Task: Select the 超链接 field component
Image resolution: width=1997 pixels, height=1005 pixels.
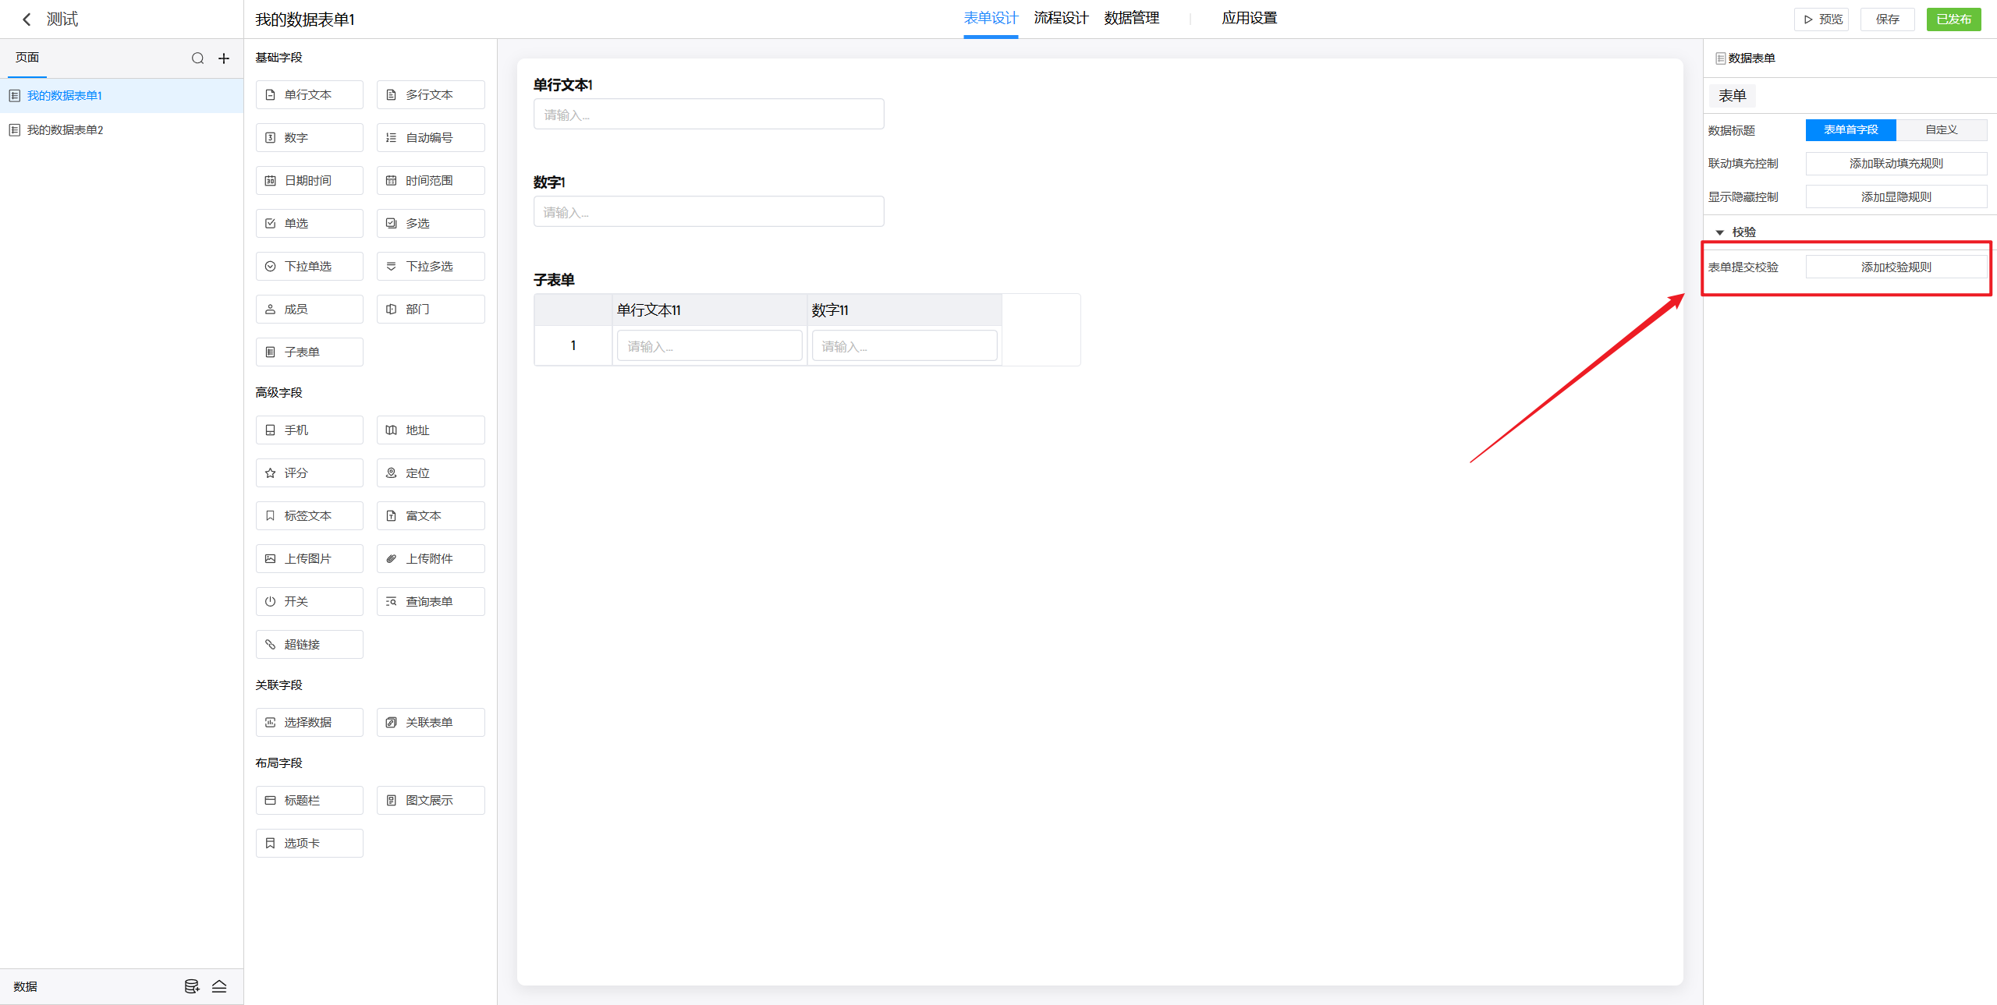Action: click(310, 644)
